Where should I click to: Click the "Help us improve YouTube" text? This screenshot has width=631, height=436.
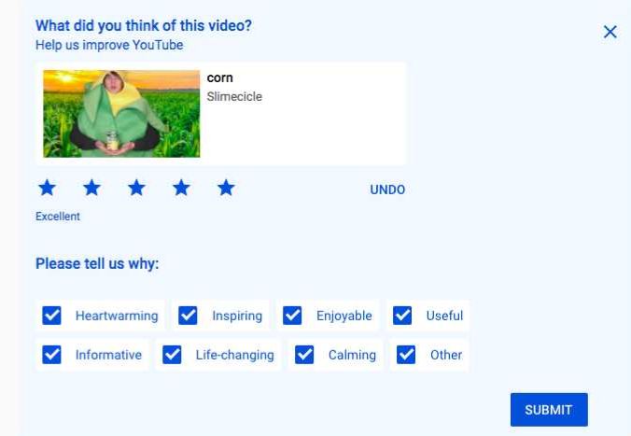pyautogui.click(x=109, y=45)
